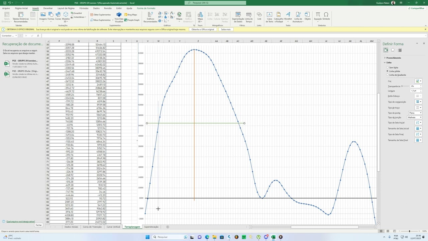Launch Visio Data Visualizer add-in
Image resolution: width=428 pixels, height=241 pixels.
(119, 17)
